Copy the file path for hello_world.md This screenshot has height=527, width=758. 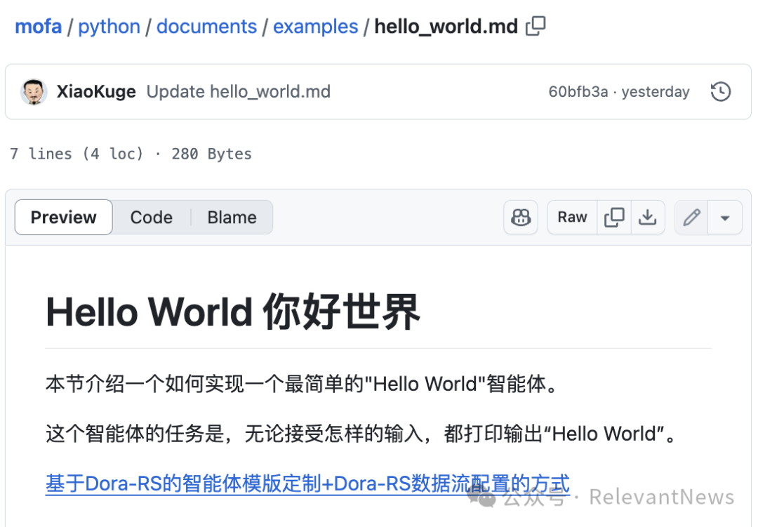(x=535, y=25)
